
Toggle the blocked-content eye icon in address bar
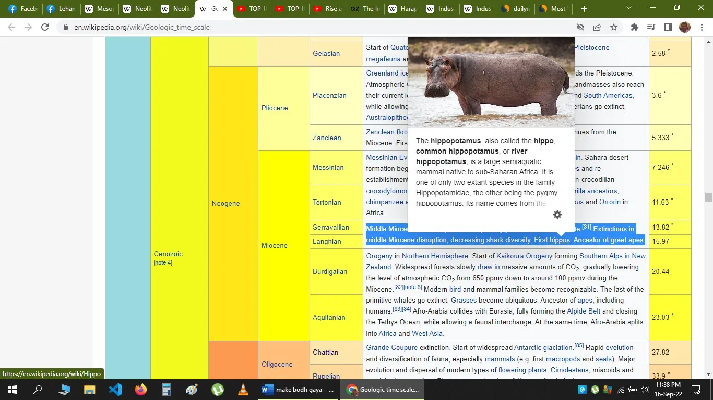pyautogui.click(x=580, y=27)
